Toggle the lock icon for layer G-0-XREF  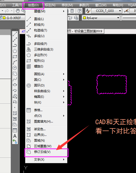tap(1, 18)
